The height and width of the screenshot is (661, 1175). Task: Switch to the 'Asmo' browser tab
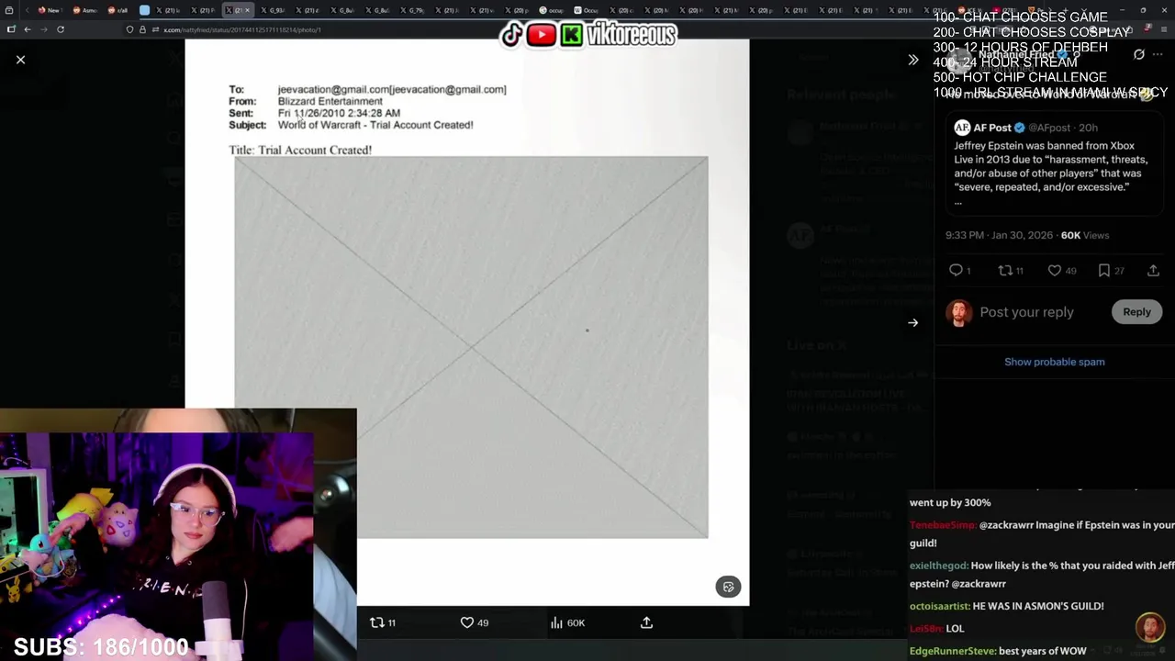tap(84, 10)
